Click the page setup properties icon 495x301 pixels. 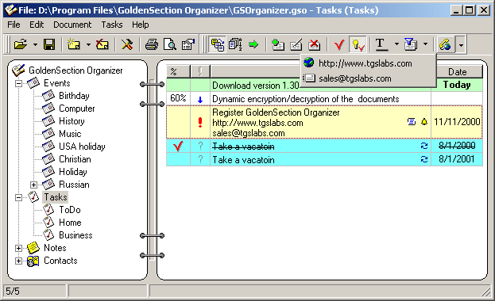coord(188,44)
